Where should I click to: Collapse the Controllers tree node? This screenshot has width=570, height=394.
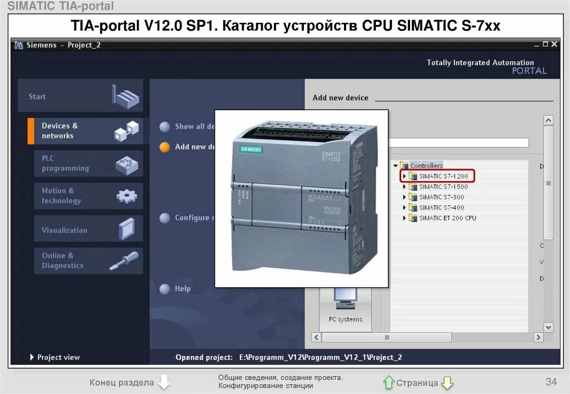click(396, 165)
